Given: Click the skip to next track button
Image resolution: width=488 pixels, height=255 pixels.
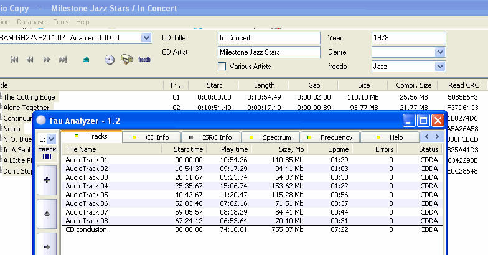Looking at the screenshot, I should click(x=63, y=60).
